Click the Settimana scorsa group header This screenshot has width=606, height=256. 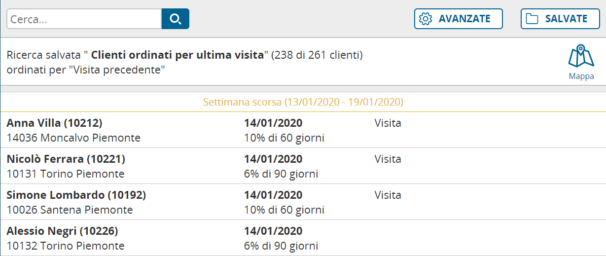[x=303, y=102]
